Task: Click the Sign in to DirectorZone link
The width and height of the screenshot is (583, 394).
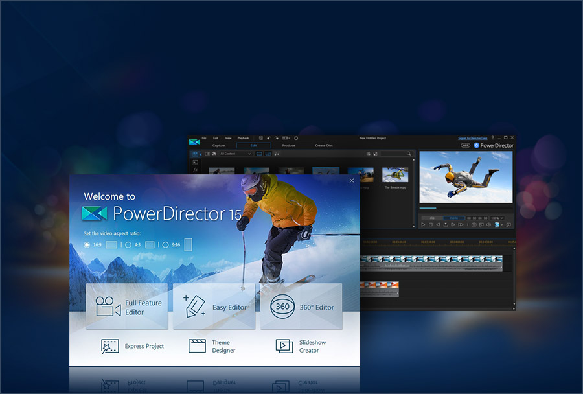Action: pos(473,138)
